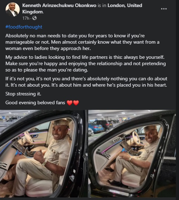Click the thumbs-up fist in left photo
The width and height of the screenshot is (179, 200).
click(x=39, y=156)
